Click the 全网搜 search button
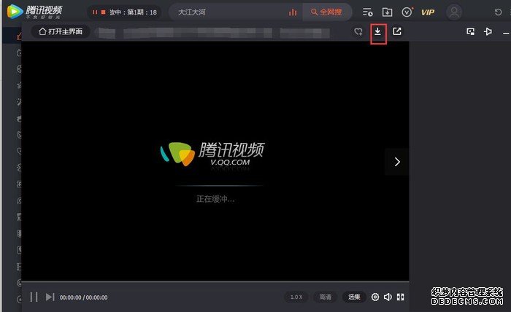This screenshot has width=511, height=312. pos(326,12)
